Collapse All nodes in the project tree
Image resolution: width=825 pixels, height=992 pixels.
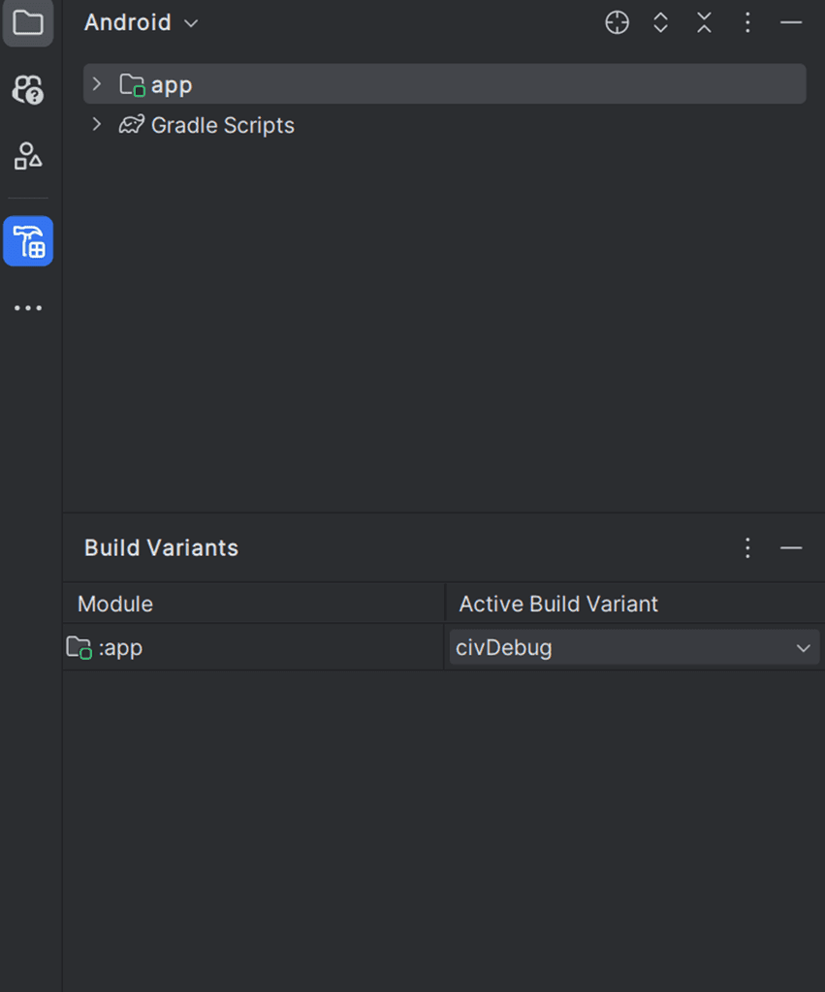tap(704, 22)
